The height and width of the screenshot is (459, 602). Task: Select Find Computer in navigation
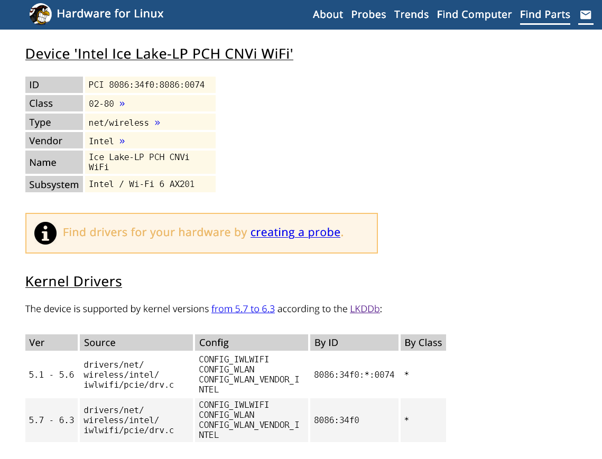(x=474, y=14)
